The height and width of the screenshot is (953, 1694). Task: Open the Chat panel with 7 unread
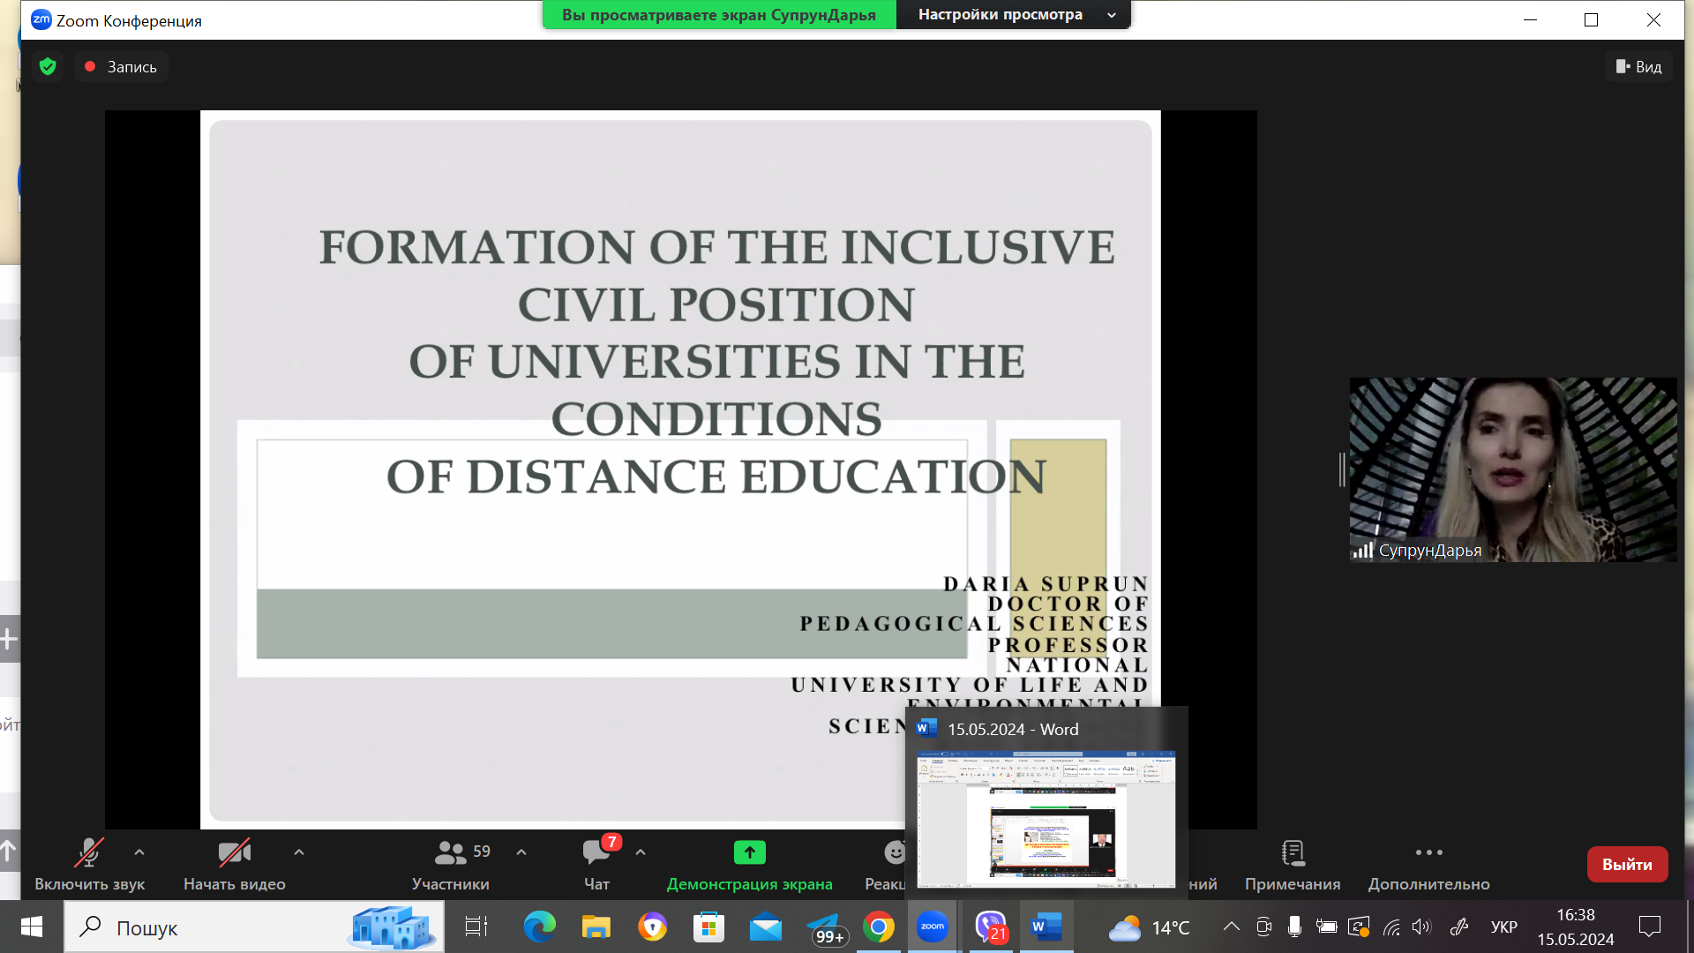click(596, 853)
